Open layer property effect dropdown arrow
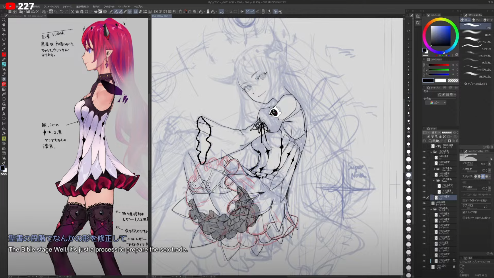 pos(455,95)
